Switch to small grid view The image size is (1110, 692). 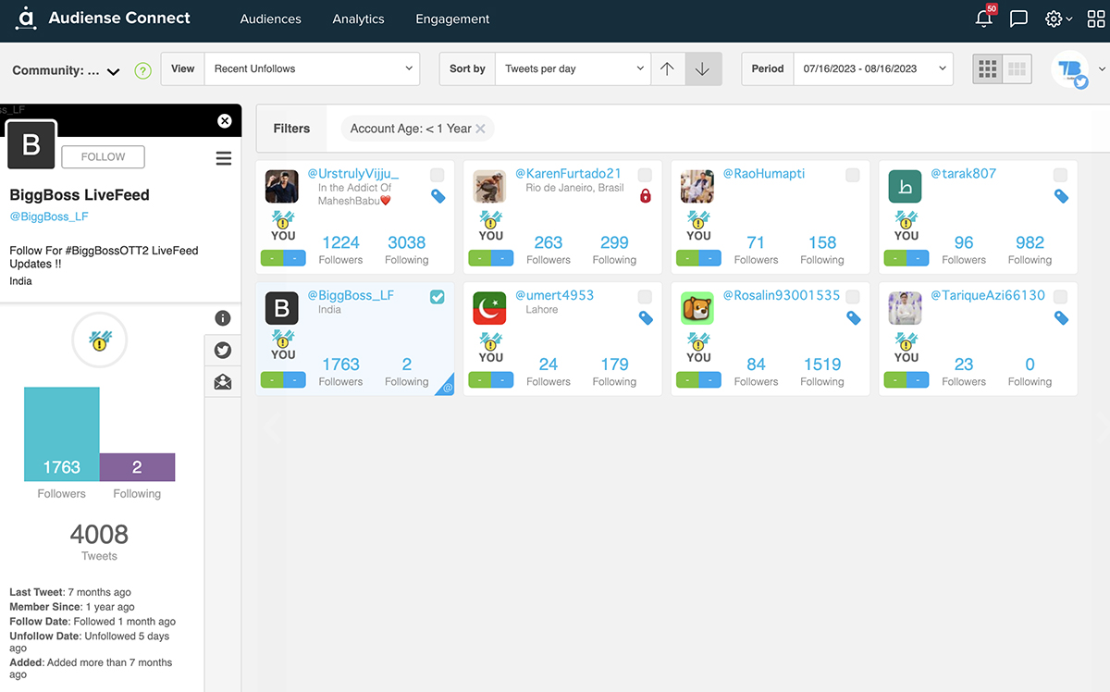(x=988, y=68)
